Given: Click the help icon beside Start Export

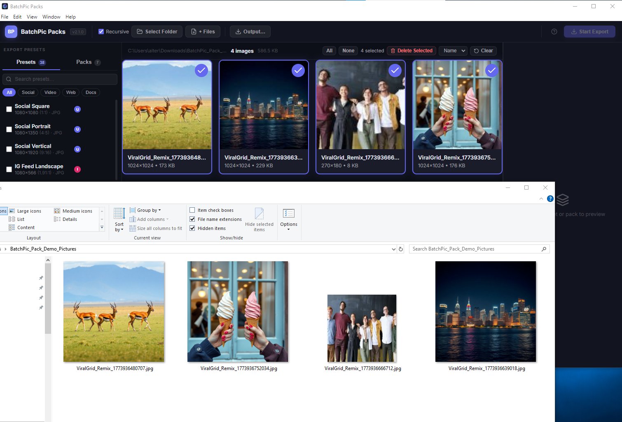Looking at the screenshot, I should point(554,32).
